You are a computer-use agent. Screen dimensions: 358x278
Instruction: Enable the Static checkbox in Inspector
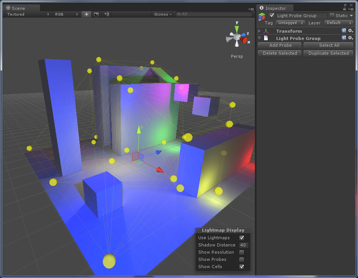point(332,15)
